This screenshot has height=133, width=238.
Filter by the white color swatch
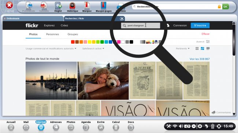pos(123,42)
